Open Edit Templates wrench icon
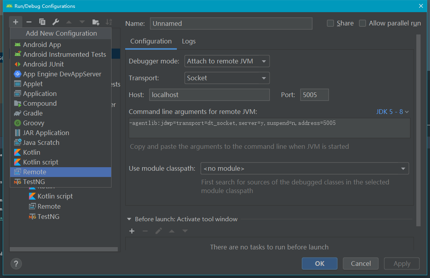Screen dimensions: 430x278 tap(56, 22)
